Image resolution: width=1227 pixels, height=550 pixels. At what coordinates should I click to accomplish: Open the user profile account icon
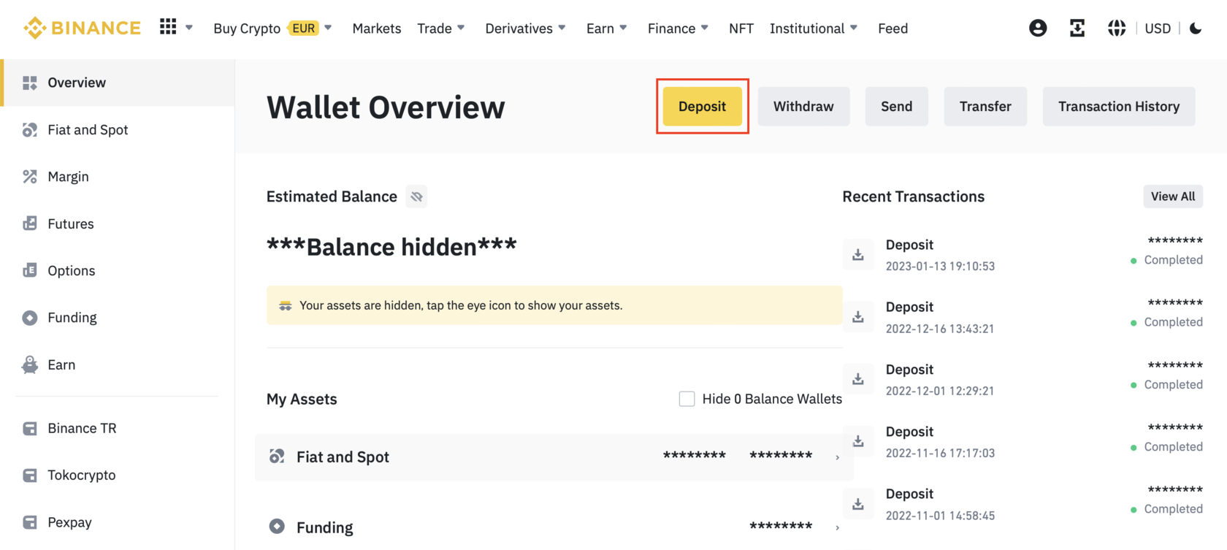[1038, 28]
